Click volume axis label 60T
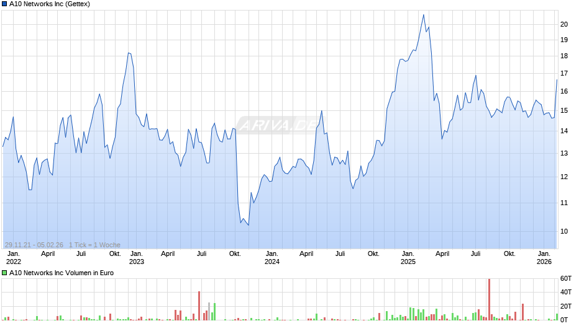584x326 pixels. (566, 278)
